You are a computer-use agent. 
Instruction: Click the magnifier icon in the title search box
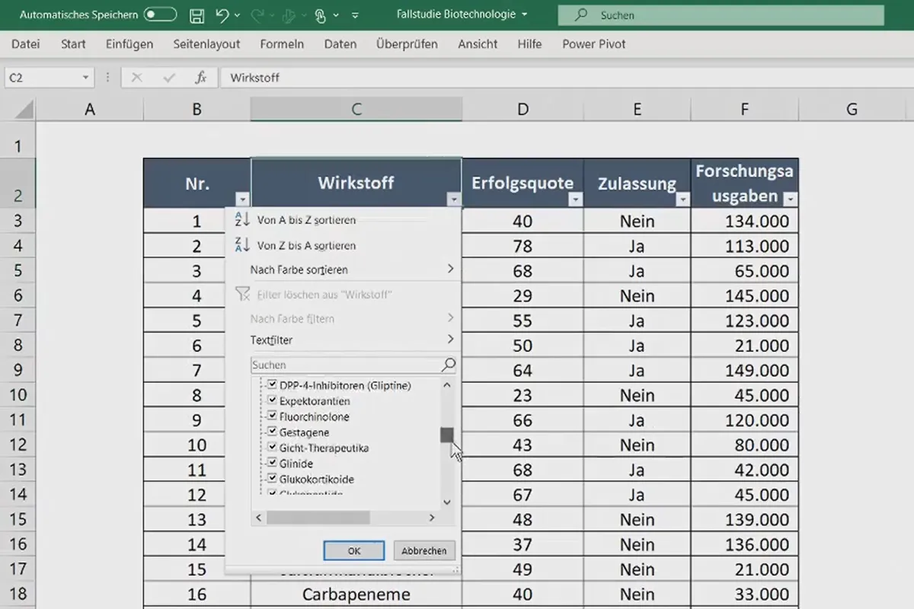[583, 15]
